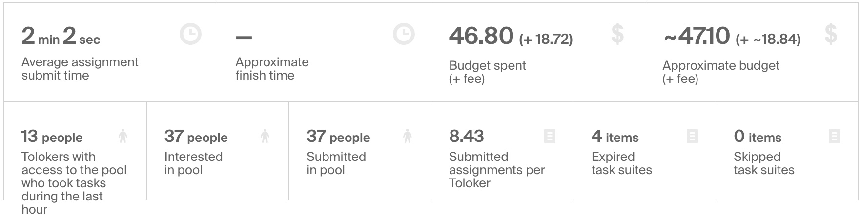Click Submitted assignments per Toloker label

tap(496, 170)
